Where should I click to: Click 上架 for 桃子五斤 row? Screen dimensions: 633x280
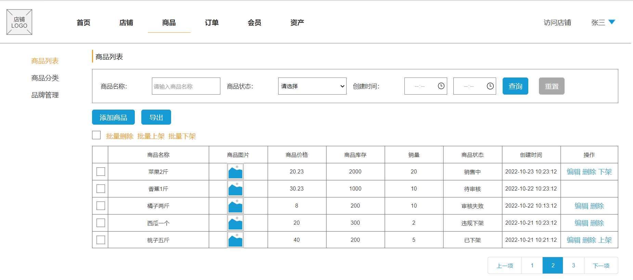(x=605, y=240)
